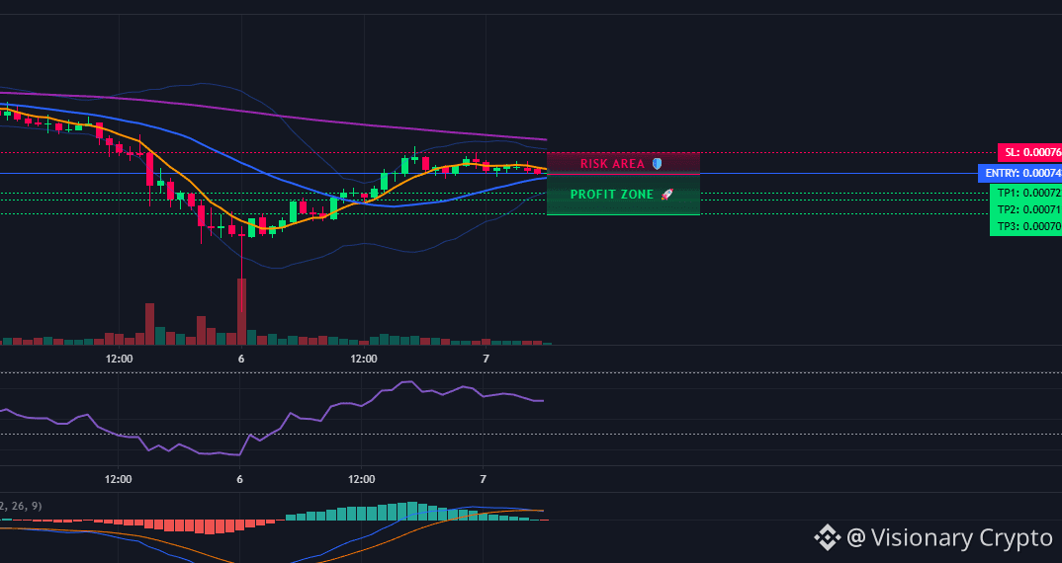Screen dimensions: 1062x563
Task: Click the tallest red volume bar at 6
Action: [241, 312]
